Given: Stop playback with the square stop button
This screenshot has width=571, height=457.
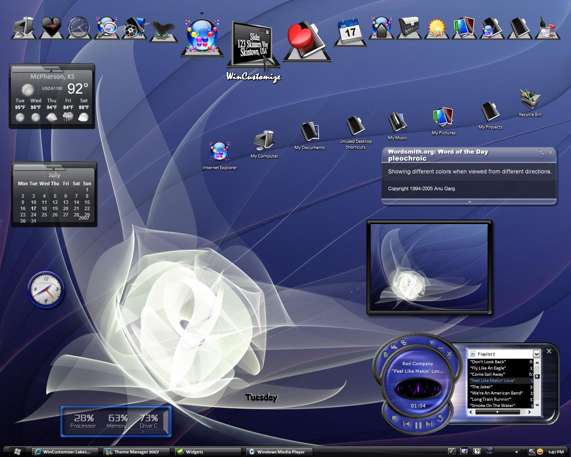Looking at the screenshot, I should point(394,419).
